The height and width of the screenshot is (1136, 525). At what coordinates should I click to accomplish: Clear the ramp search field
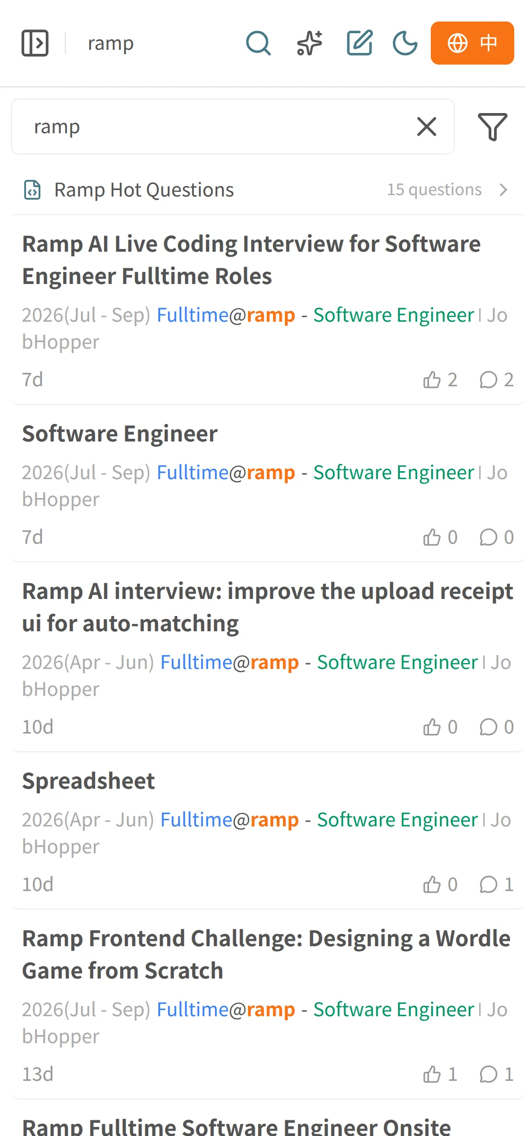pyautogui.click(x=427, y=127)
